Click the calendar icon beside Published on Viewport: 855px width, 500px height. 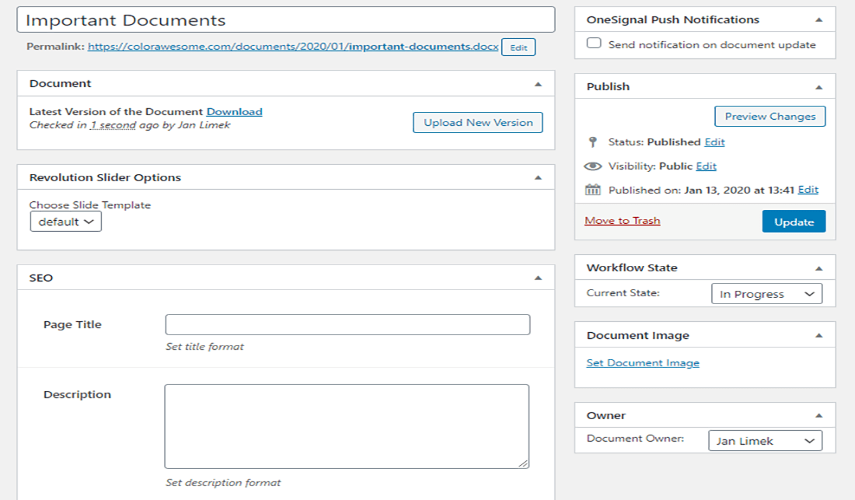[x=592, y=189]
